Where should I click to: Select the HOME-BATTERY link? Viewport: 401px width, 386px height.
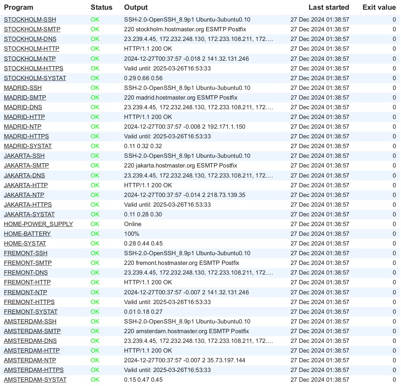click(x=27, y=234)
